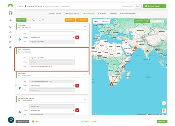Go to home via sidebar house icon
Viewport: 175px width, 126px height.
10,27
